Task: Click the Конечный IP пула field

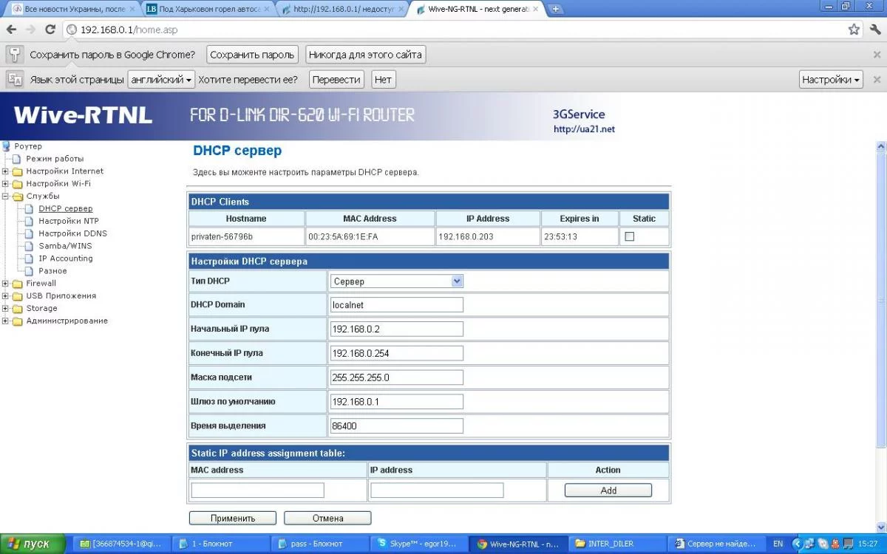Action: tap(396, 353)
